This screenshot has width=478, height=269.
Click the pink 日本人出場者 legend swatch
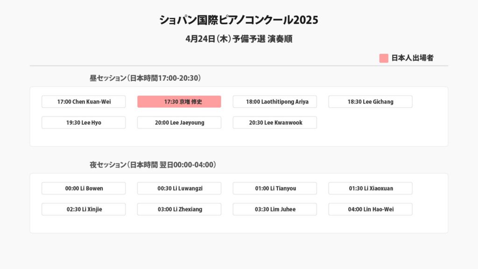(x=384, y=58)
